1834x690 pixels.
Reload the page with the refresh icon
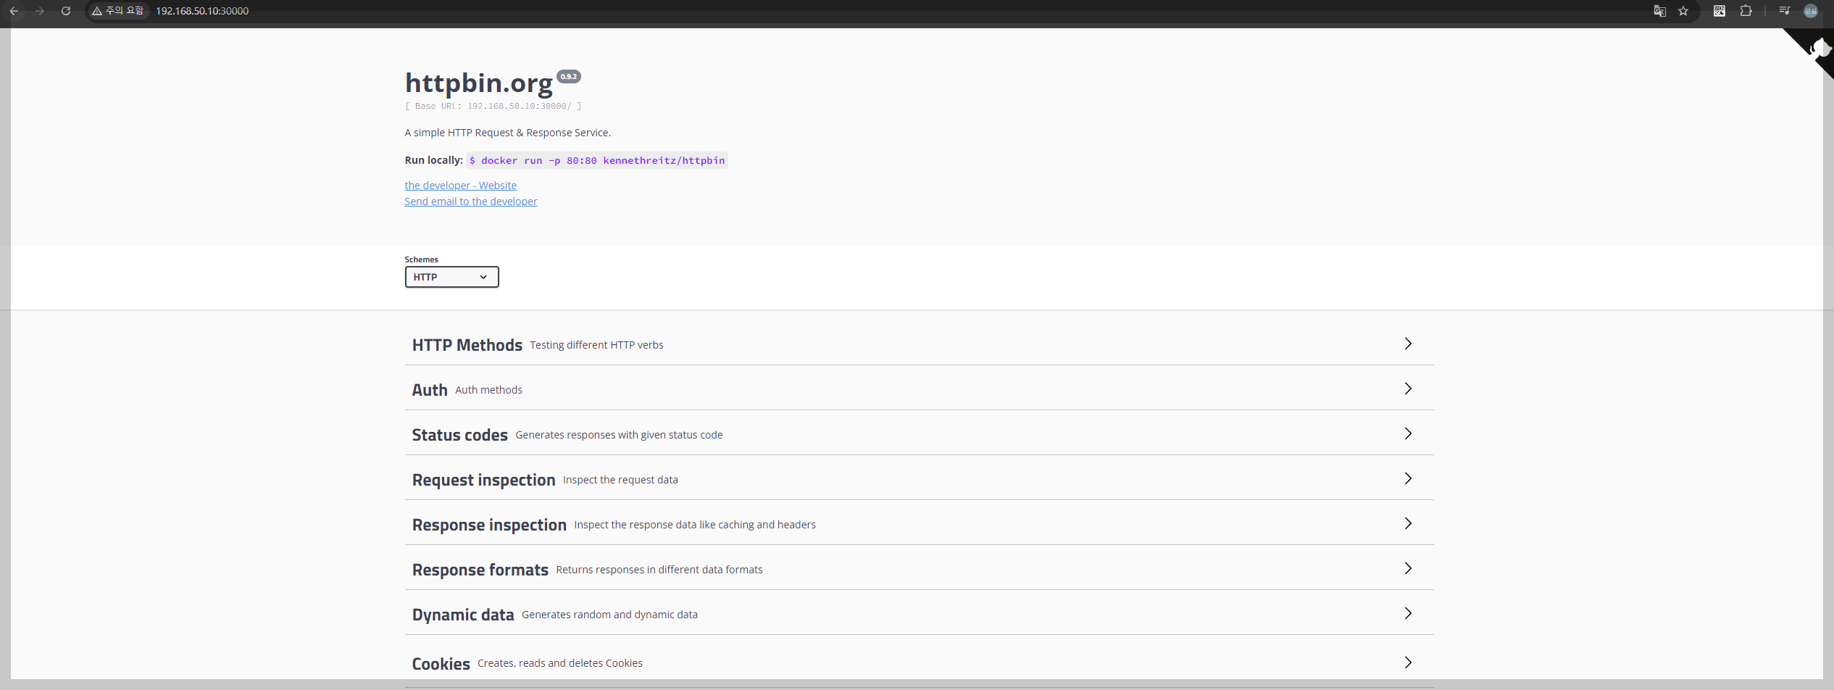tap(66, 11)
